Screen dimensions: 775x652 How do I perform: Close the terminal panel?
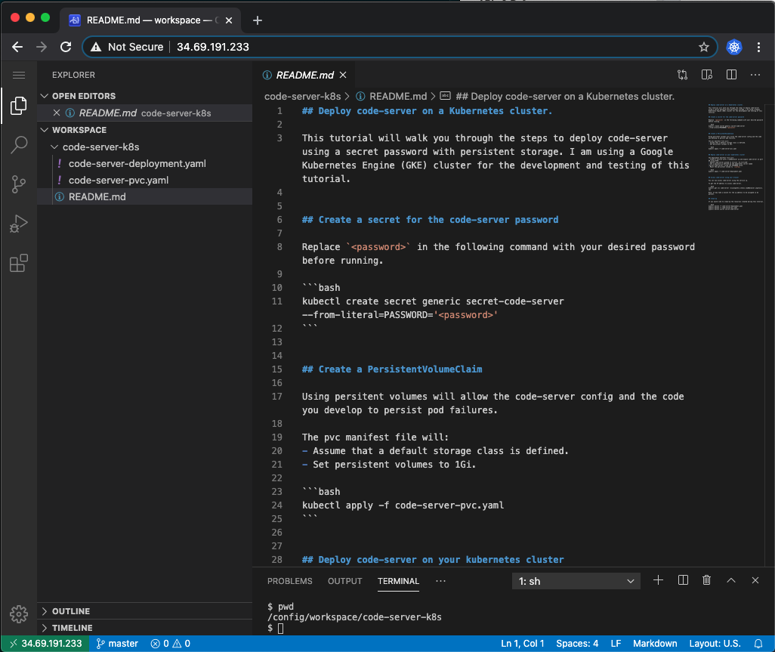(755, 580)
